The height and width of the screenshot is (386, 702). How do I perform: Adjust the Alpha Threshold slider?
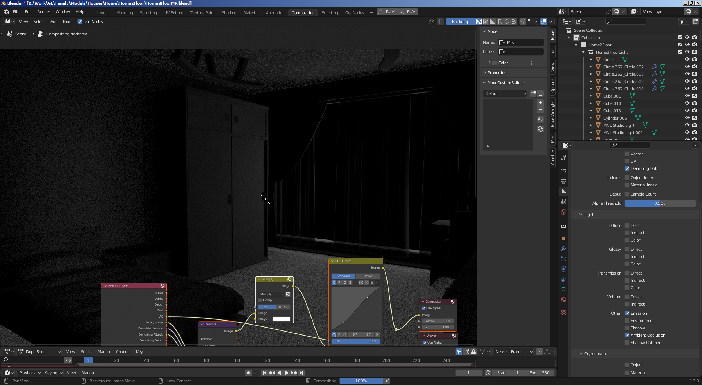(660, 203)
